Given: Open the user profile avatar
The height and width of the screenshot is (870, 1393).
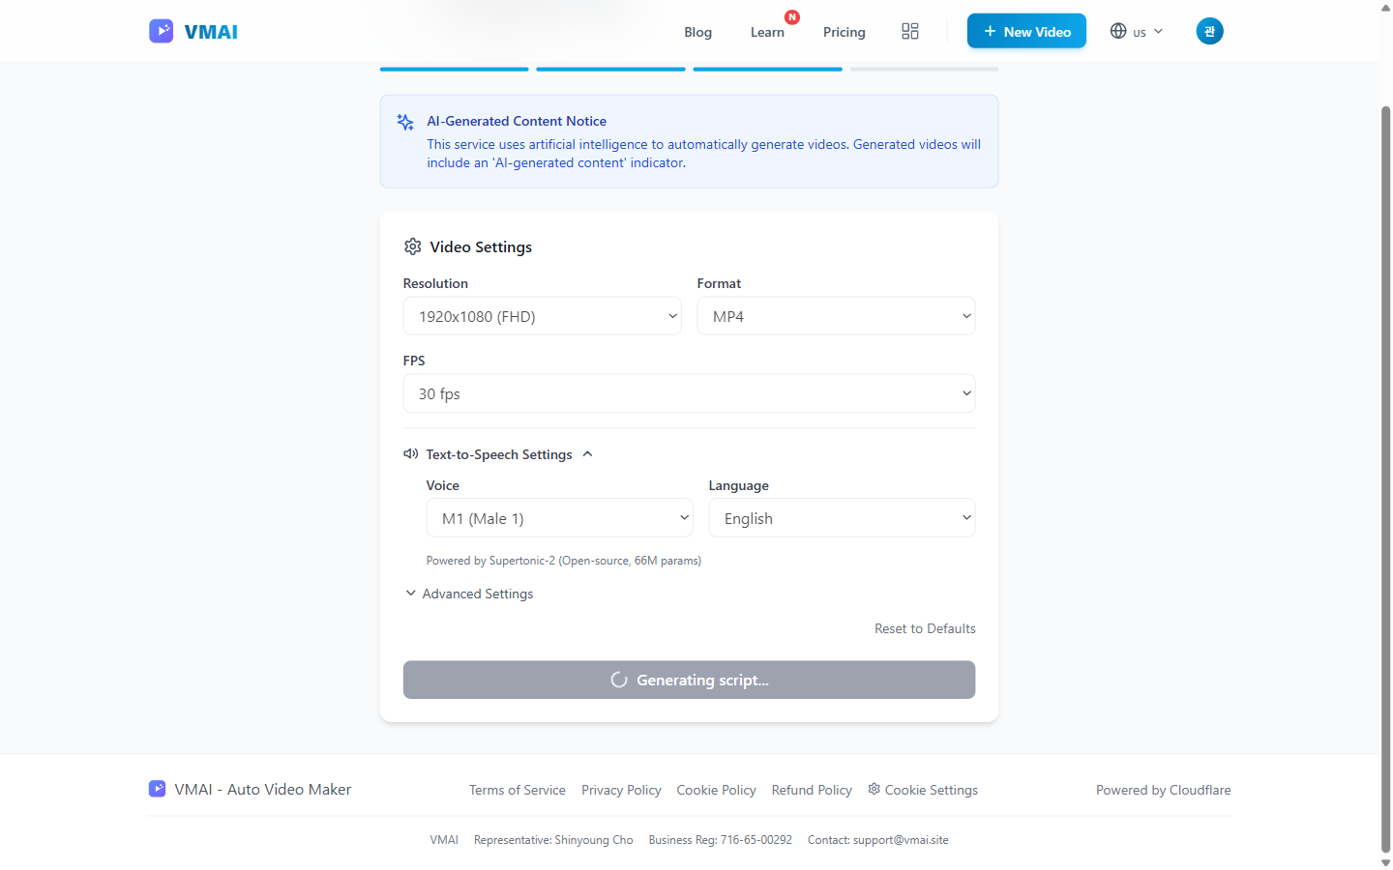Looking at the screenshot, I should [1209, 31].
